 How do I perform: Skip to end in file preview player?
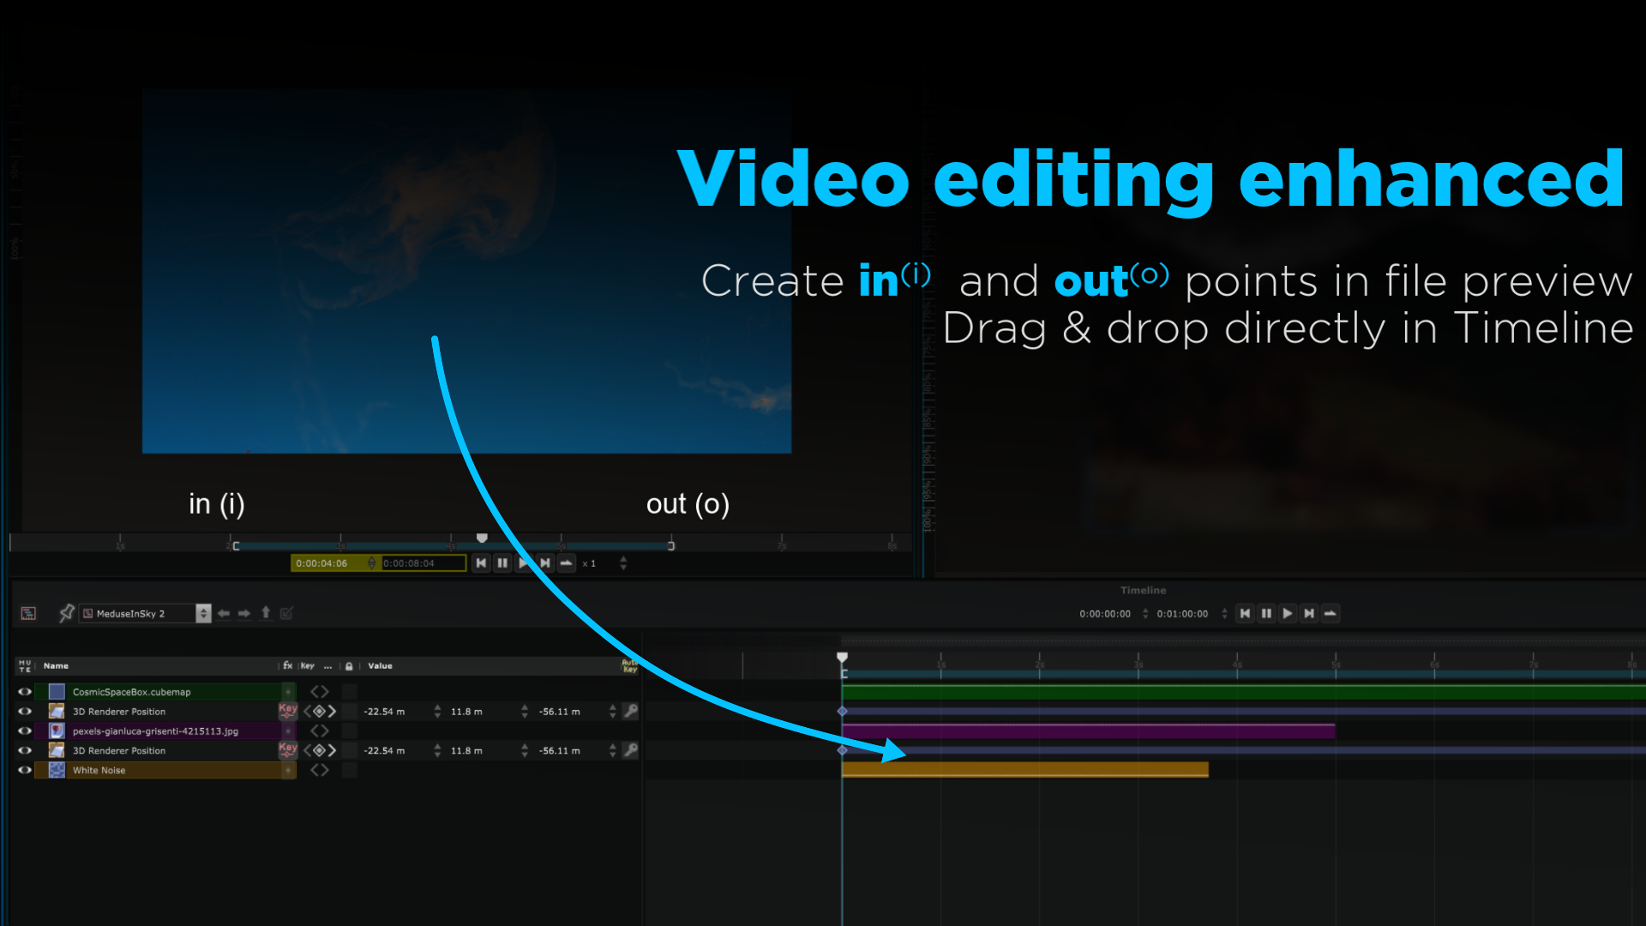point(545,563)
